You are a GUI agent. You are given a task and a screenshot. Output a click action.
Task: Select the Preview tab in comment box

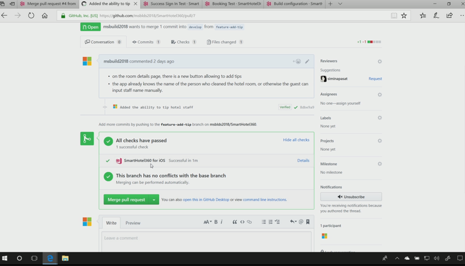point(133,223)
